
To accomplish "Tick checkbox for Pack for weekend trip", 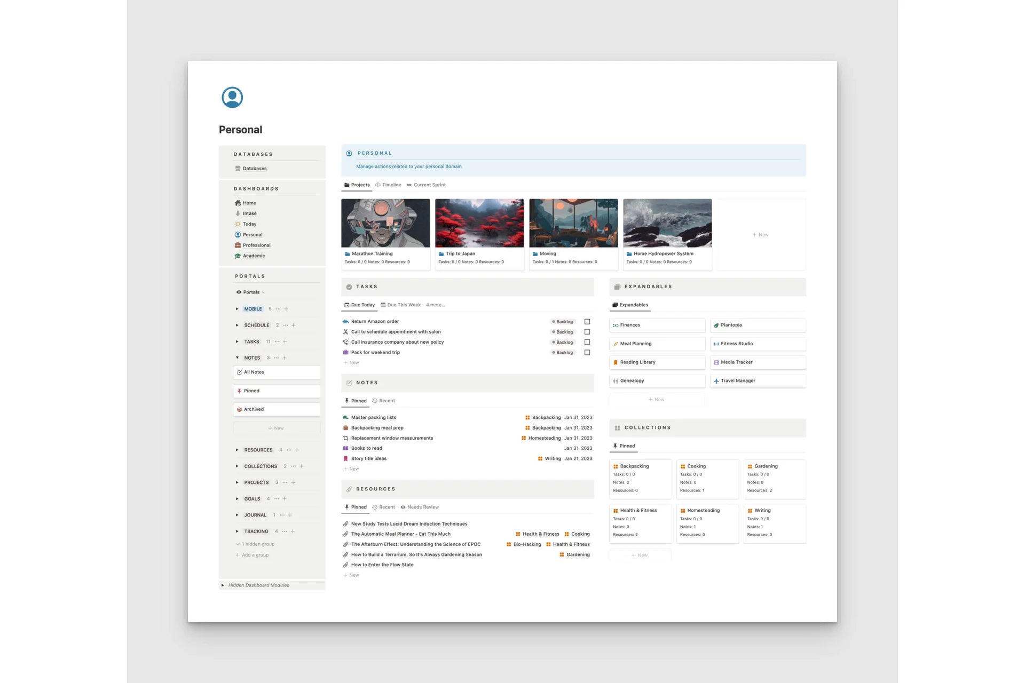I will 587,353.
